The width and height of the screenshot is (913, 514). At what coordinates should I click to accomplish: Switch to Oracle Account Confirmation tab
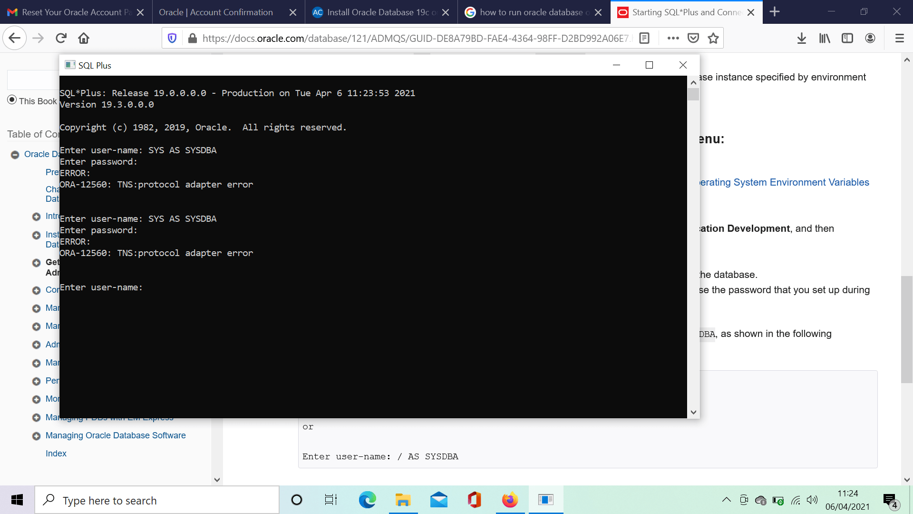216,12
